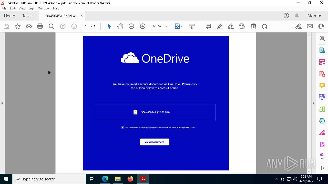Rotate the page with the rotate icon

pos(265,26)
